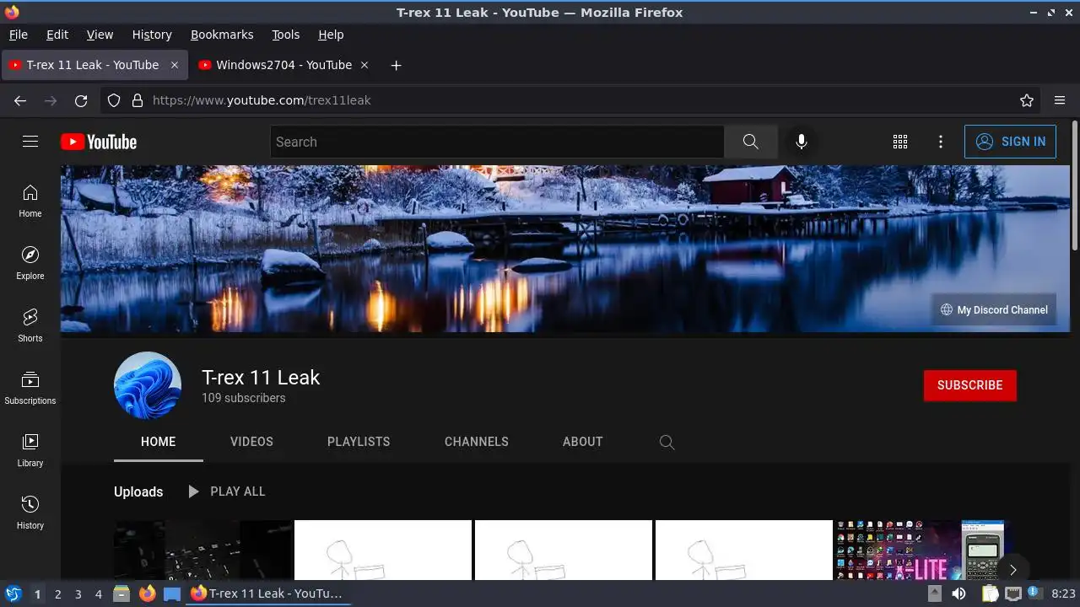Switch to the Windows2704 browser tab
The height and width of the screenshot is (607, 1080).
(x=283, y=65)
